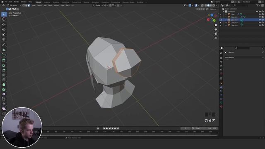Viewport: 265px width, 149px height.
Task: Select the Spin tool
Action: pyautogui.click(x=4, y=89)
